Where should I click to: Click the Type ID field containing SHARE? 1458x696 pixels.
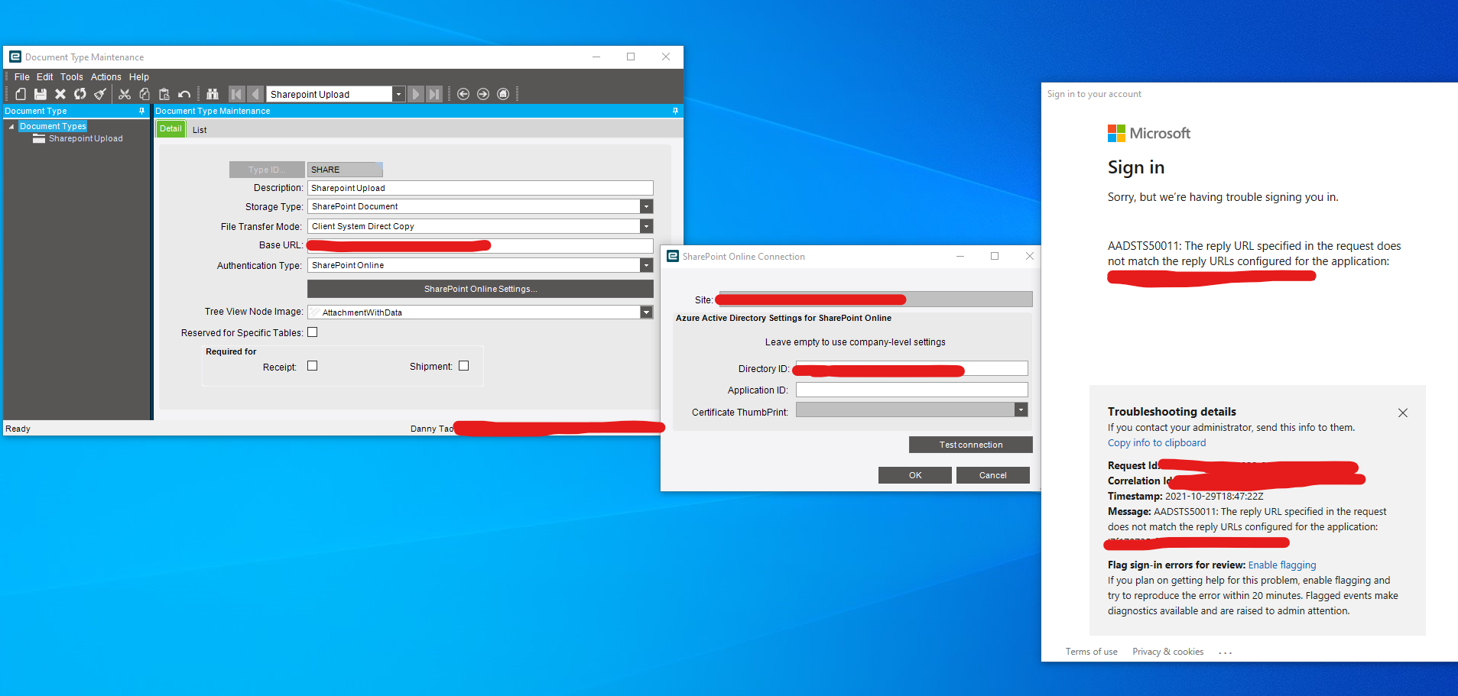tap(345, 170)
